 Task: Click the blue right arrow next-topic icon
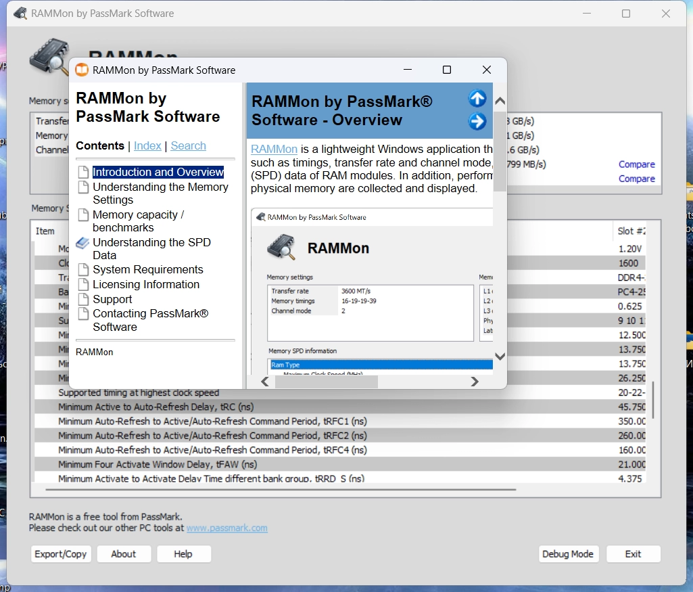coord(477,121)
